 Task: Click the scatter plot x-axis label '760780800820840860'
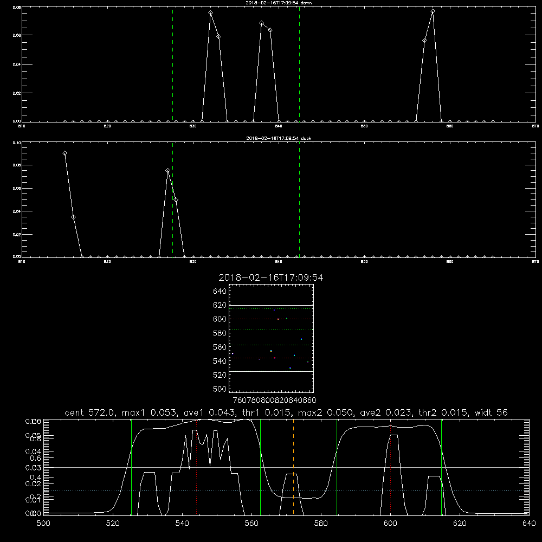click(x=274, y=401)
